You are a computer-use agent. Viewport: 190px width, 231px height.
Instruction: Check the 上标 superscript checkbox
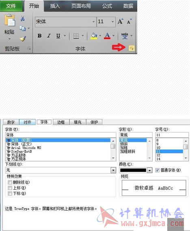10,188
